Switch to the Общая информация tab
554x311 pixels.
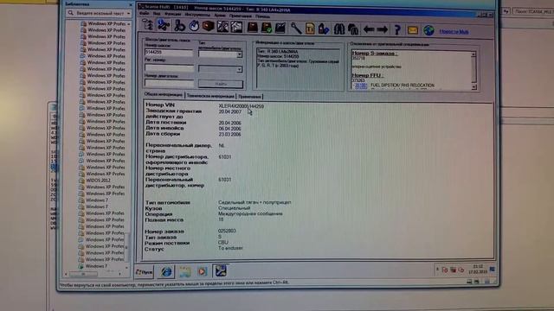click(164, 94)
